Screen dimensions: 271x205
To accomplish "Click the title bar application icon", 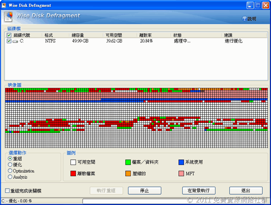I will (4, 5).
